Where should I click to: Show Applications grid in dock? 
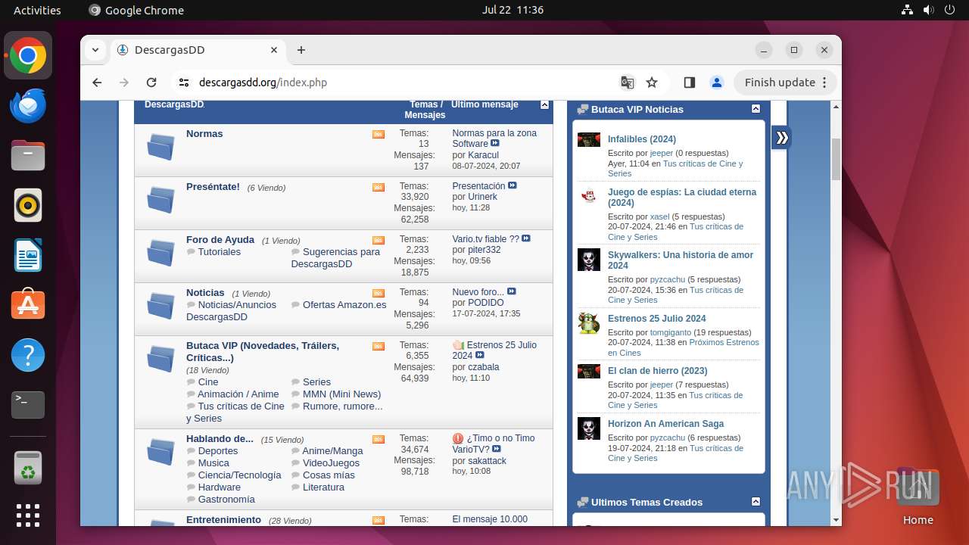pyautogui.click(x=28, y=515)
